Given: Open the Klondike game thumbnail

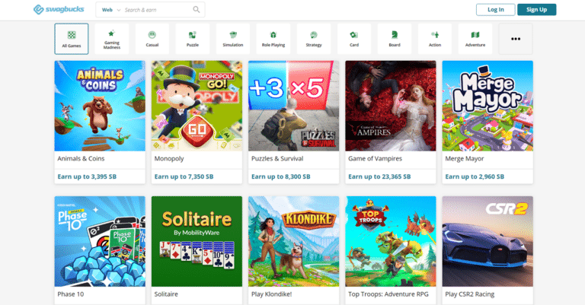Looking at the screenshot, I should [293, 241].
